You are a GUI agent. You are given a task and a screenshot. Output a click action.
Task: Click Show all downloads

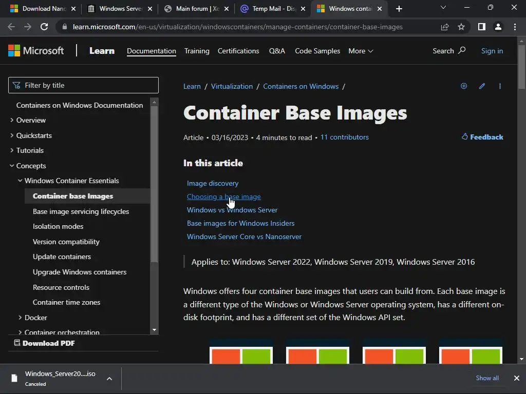pos(487,378)
